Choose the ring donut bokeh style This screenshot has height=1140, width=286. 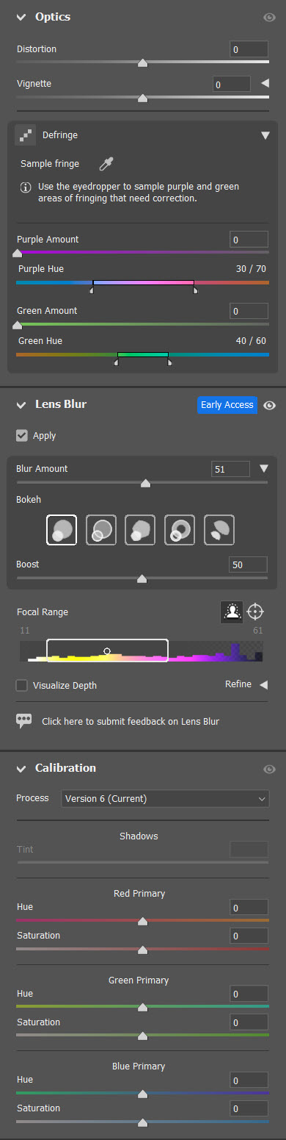(x=180, y=529)
